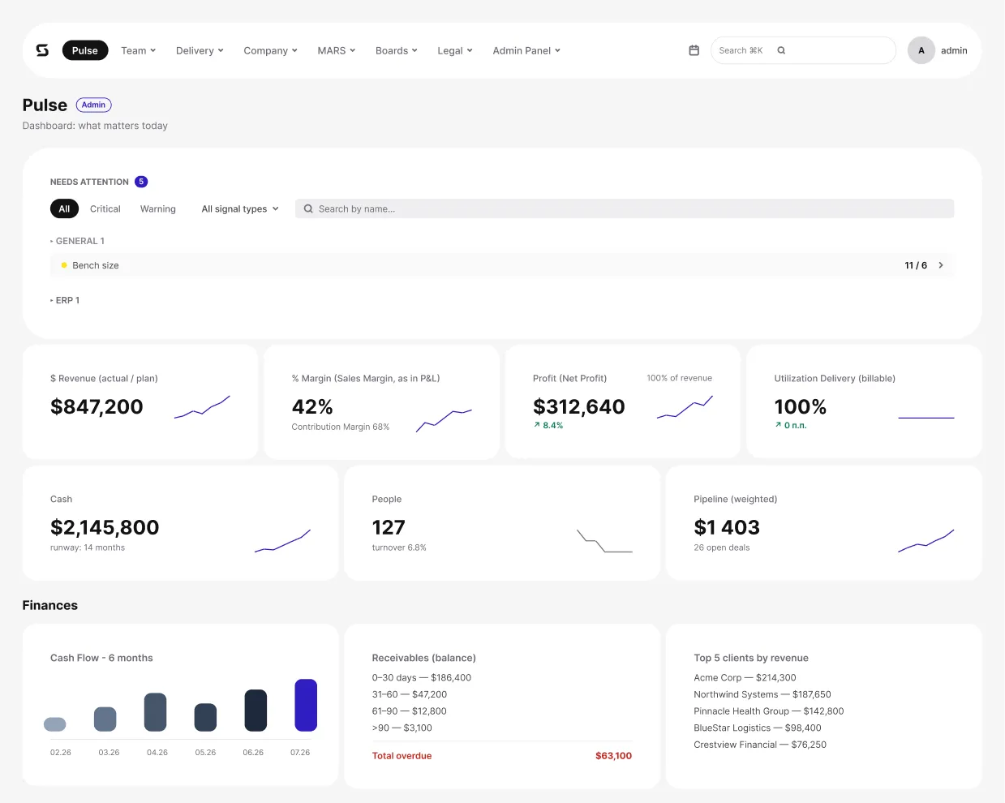
Task: Click the 07.26 blue cash flow bar
Action: click(x=306, y=705)
